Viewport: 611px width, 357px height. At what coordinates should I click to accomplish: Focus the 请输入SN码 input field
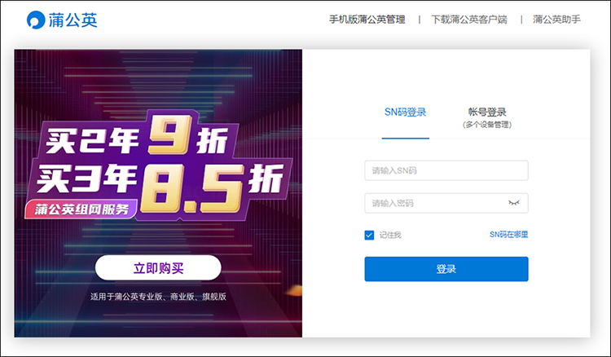(x=446, y=170)
